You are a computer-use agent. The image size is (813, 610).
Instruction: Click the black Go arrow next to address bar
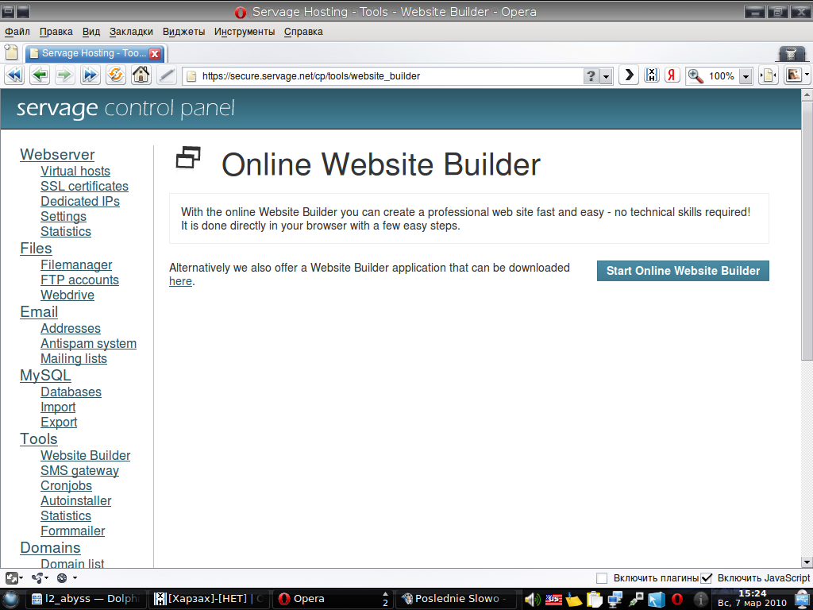(629, 75)
